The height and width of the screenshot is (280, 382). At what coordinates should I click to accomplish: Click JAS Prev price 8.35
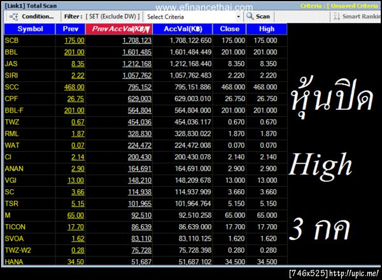(x=78, y=63)
